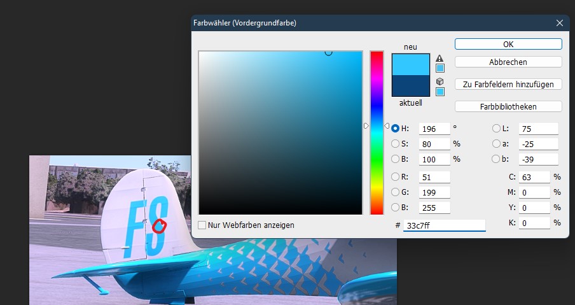Click the M magenta percentage field
The image size is (575, 305).
tap(534, 192)
